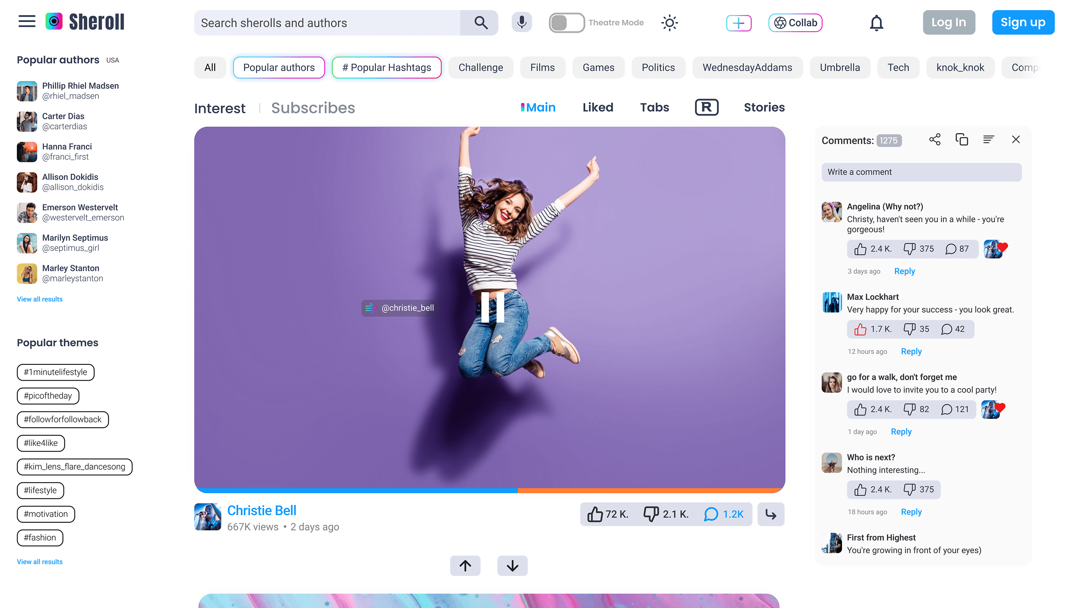The height and width of the screenshot is (608, 1081).
Task: Click the search magnifier button
Action: tap(481, 23)
